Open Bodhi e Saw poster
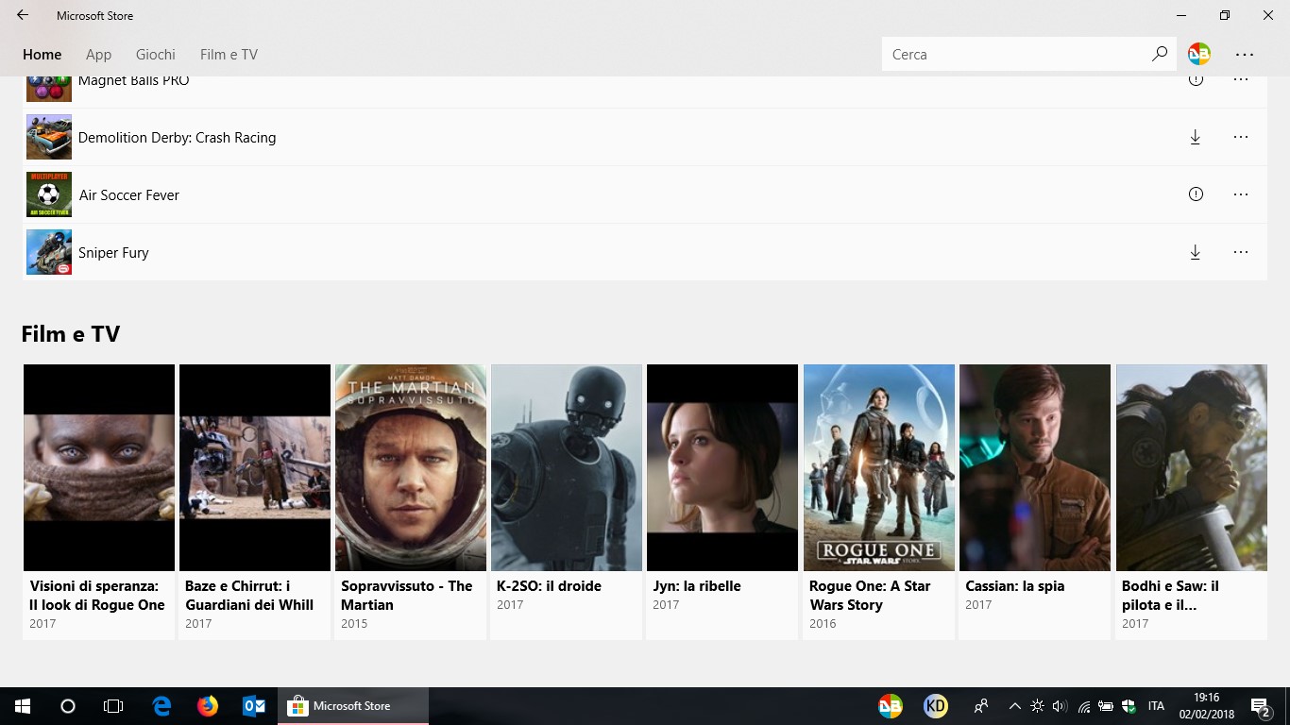The height and width of the screenshot is (725, 1290). tap(1192, 467)
